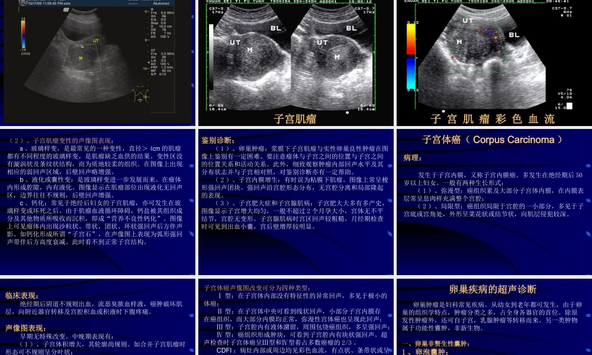Screen dimensions: 592x355
Task: Click the probe orientation dot below middle image
Action: click(x=348, y=112)
